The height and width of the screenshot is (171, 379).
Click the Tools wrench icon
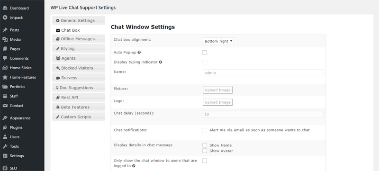pos(5,146)
